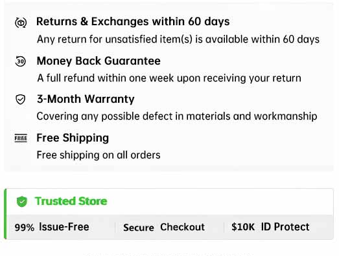This screenshot has width=339, height=256.
Task: Click the 30-day money back icon
Action: 21,61
